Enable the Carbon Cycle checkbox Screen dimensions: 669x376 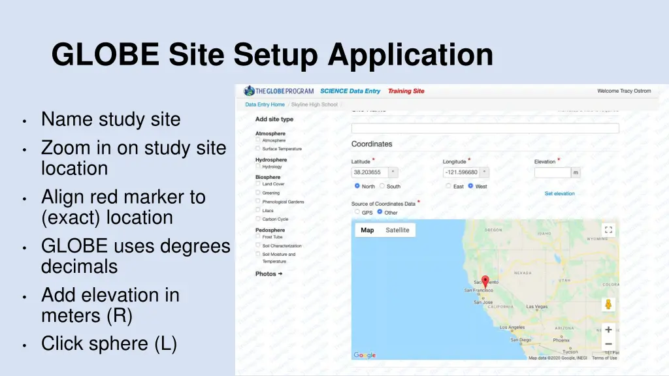tap(257, 219)
